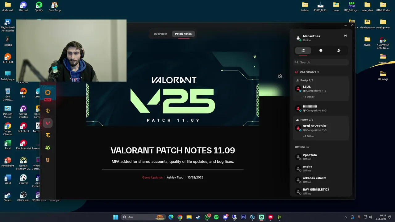Viewport: 395px width, 222px height.
Task: Open WhatsApp from the taskbar
Action: click(x=207, y=217)
